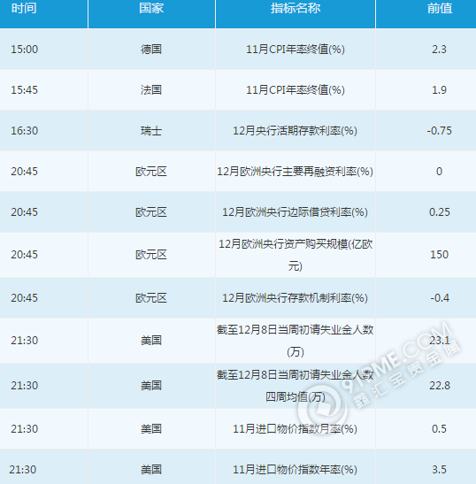The image size is (476, 484).
Task: Open 12月欧洲央行主要再融资利率 indicator
Action: 296,172
